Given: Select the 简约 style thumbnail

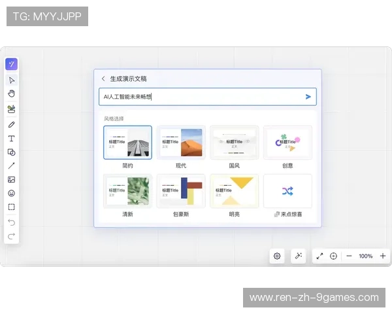Looking at the screenshot, I should coord(127,143).
